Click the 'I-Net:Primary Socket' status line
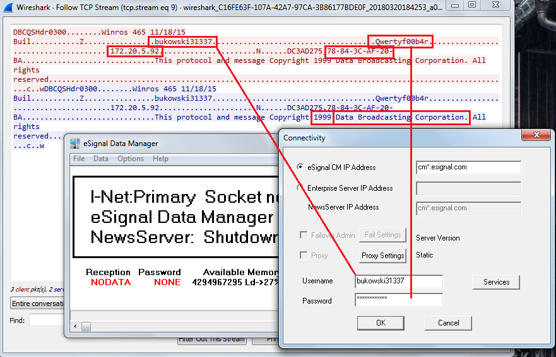Viewport: 556px width, 357px height. tap(184, 197)
